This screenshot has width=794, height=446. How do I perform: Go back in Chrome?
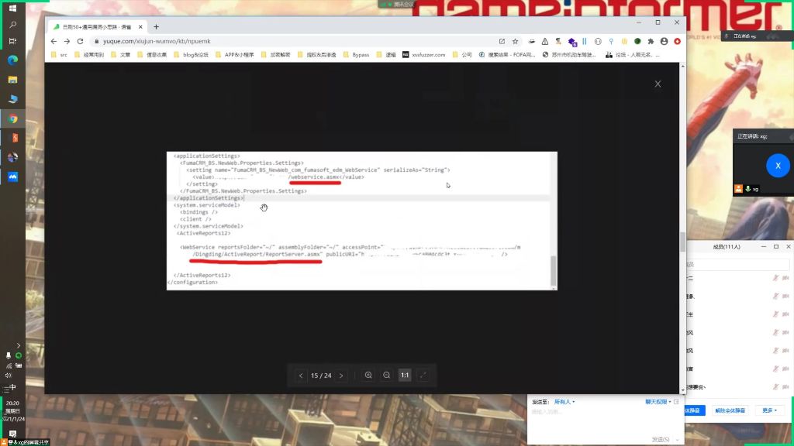coord(54,41)
